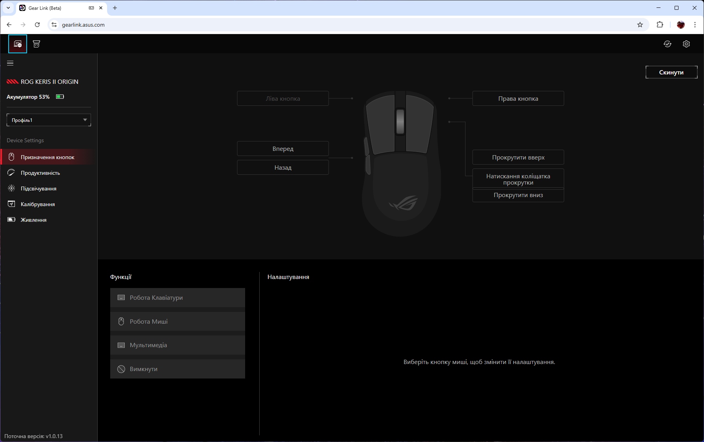Click battery icon beside Живлення
The image size is (704, 442).
pyautogui.click(x=11, y=220)
